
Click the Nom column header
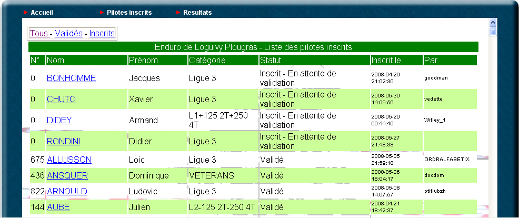[87, 61]
